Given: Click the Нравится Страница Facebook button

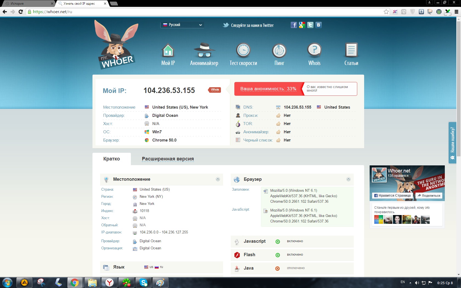Looking at the screenshot, I should coord(392,196).
